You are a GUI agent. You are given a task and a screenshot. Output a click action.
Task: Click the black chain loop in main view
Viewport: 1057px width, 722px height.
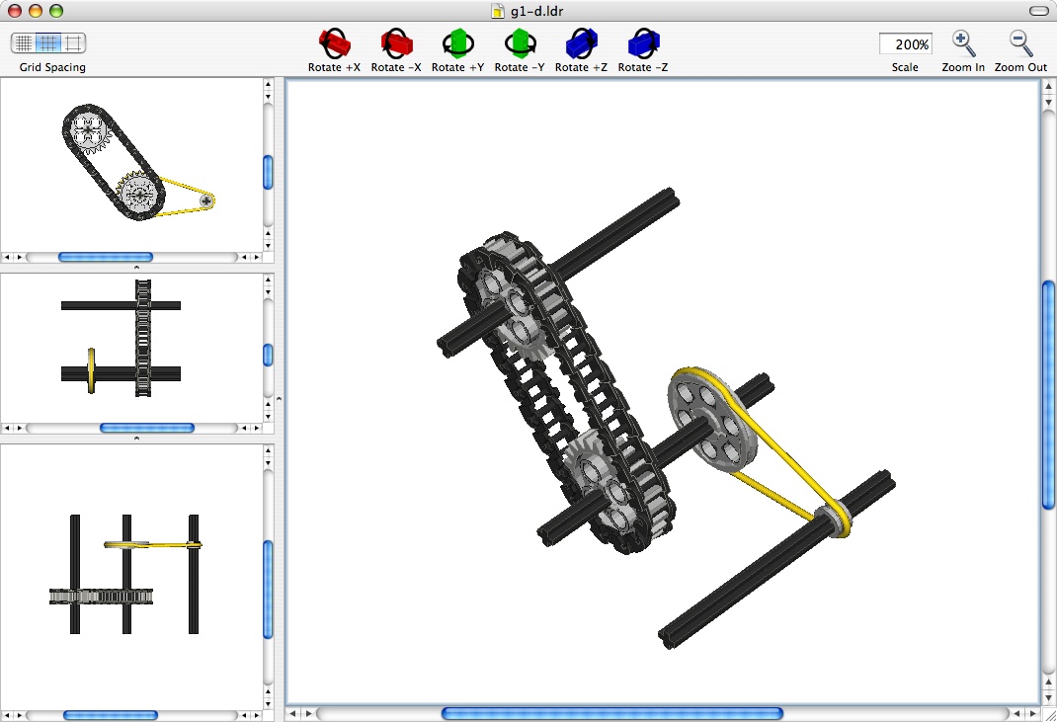(x=565, y=393)
